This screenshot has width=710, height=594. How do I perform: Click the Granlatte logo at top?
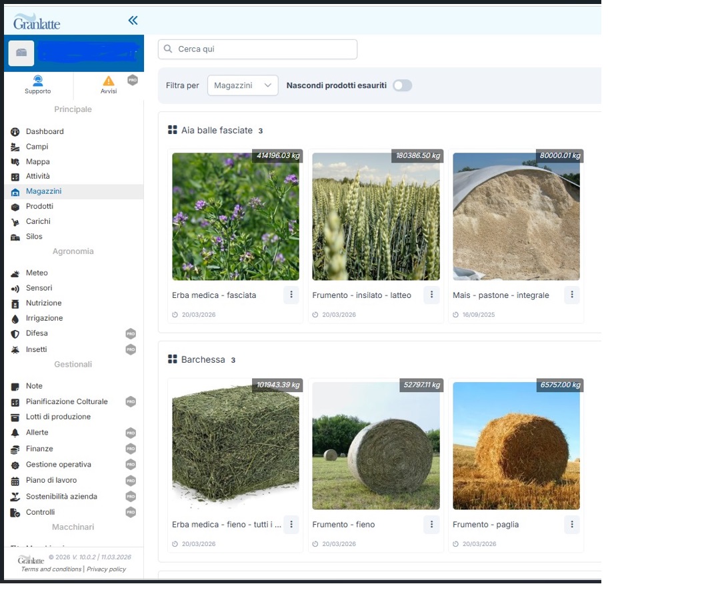point(37,22)
